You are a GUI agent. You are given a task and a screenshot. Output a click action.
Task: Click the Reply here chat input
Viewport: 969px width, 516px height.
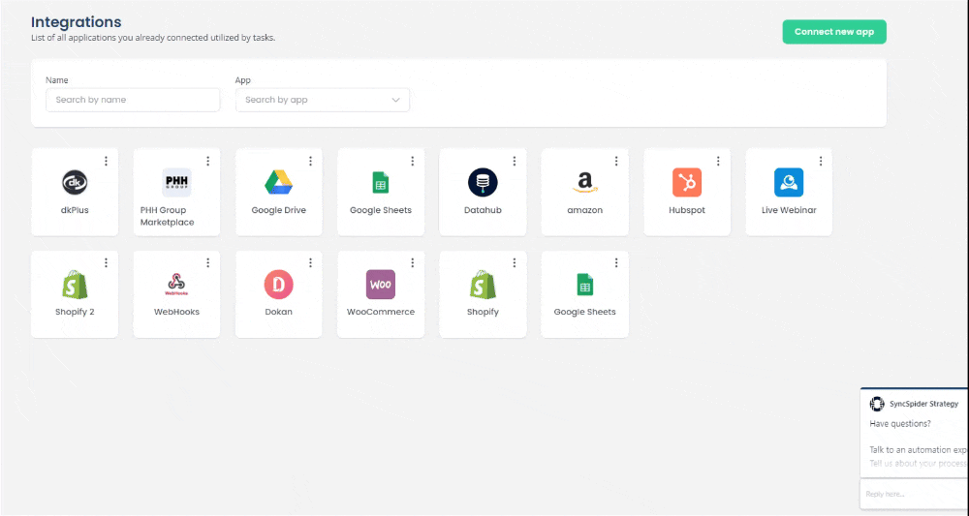914,494
